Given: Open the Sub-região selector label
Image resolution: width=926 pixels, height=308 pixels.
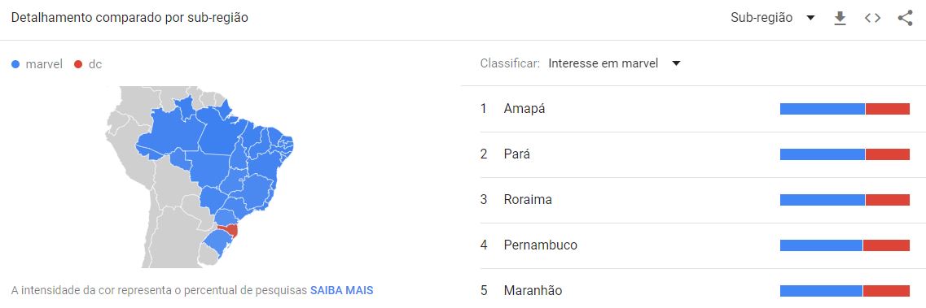Looking at the screenshot, I should [761, 18].
